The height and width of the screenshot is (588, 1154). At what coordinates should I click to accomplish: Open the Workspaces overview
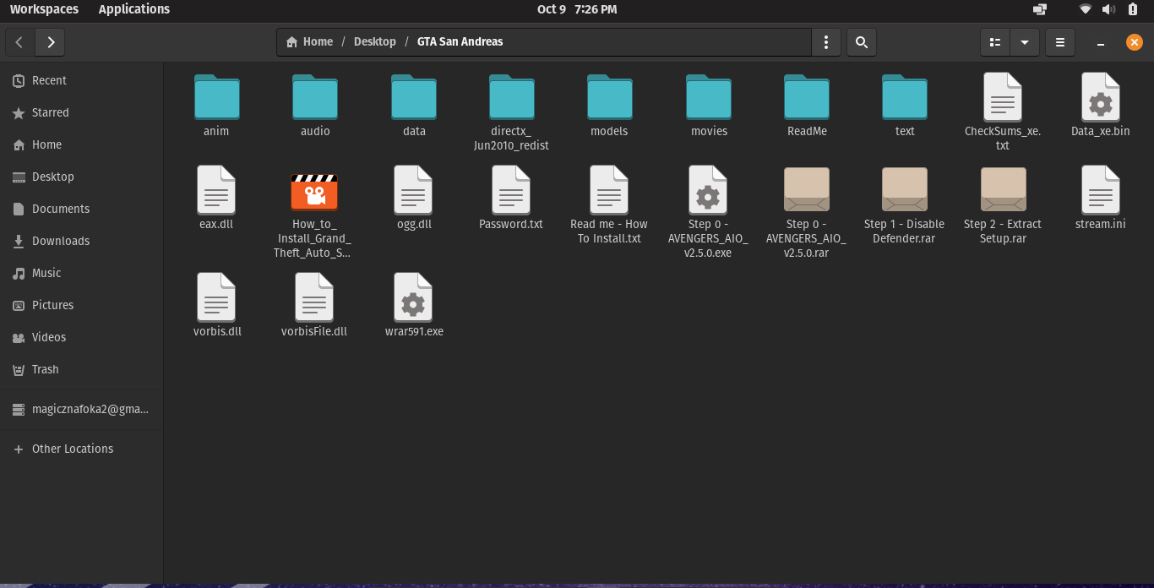pyautogui.click(x=44, y=9)
